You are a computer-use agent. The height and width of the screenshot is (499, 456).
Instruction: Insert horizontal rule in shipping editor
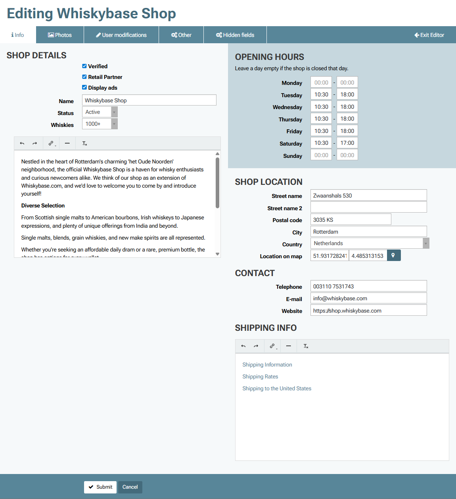[289, 346]
